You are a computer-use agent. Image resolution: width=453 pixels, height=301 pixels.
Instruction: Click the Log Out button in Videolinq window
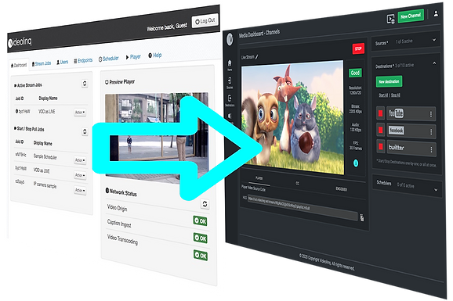(205, 21)
